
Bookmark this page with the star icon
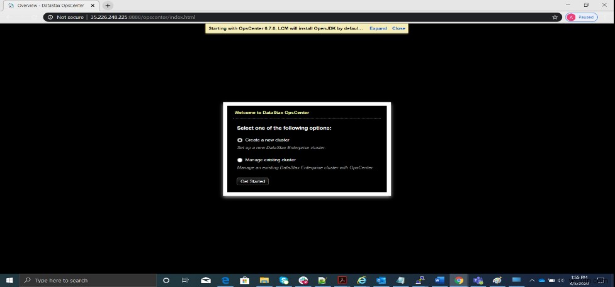pyautogui.click(x=555, y=17)
